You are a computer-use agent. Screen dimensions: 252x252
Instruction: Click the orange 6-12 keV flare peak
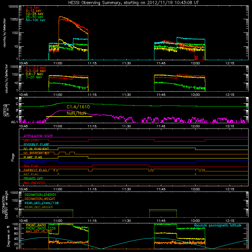pos(61,17)
